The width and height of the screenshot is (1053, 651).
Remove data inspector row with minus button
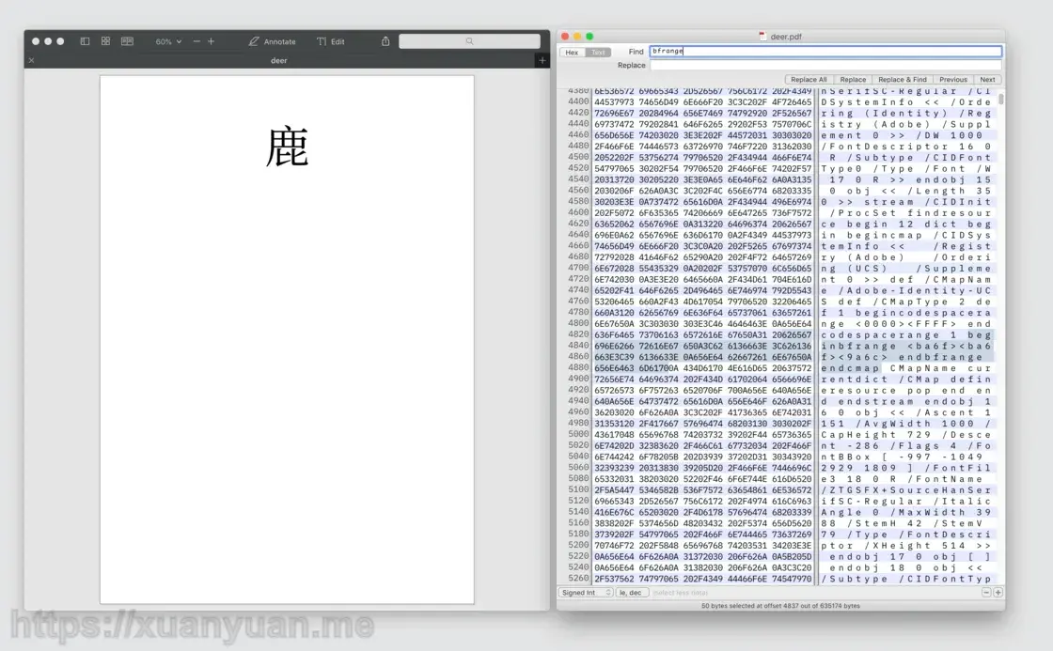[x=986, y=593]
